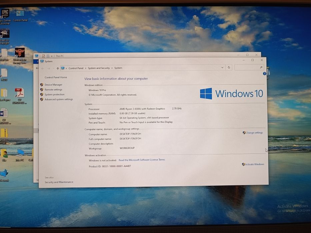This screenshot has width=311, height=233.
Task: Open the address bar history dropdown
Action: click(x=222, y=68)
